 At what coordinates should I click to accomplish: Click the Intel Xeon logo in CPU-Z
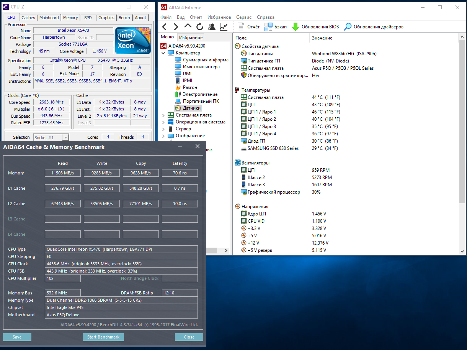point(133,41)
